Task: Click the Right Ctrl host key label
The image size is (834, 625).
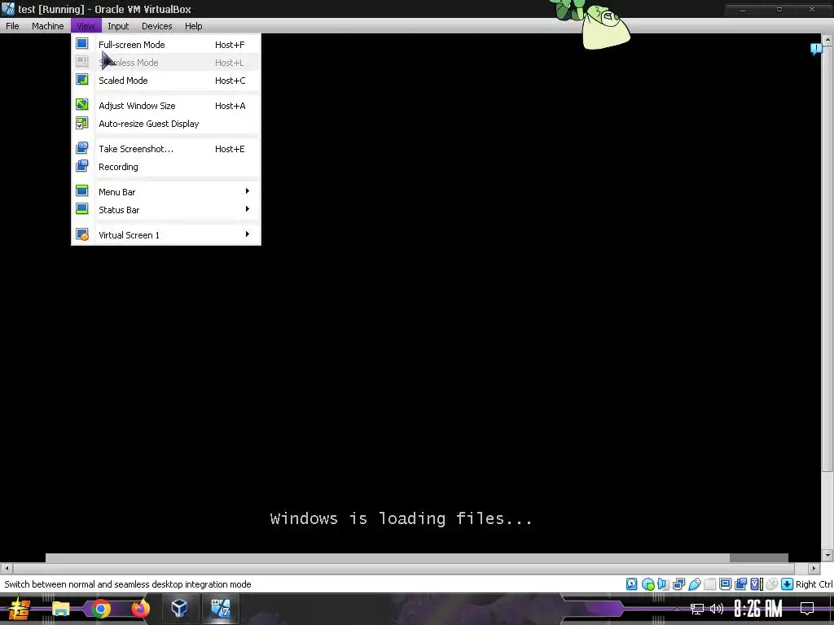Action: pyautogui.click(x=814, y=584)
